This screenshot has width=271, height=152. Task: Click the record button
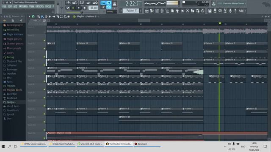pyautogui.click(x=84, y=8)
